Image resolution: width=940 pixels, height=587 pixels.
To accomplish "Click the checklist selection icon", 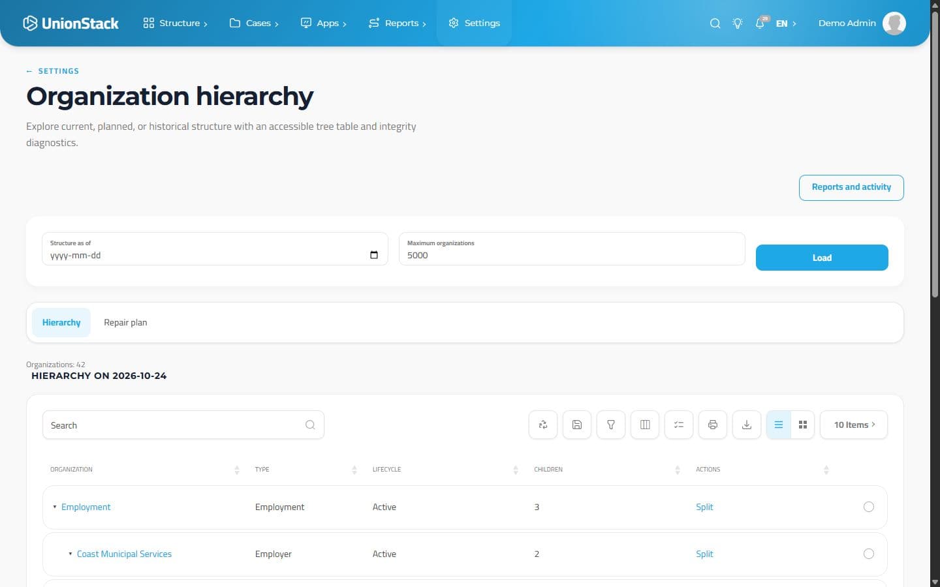I will coord(679,425).
